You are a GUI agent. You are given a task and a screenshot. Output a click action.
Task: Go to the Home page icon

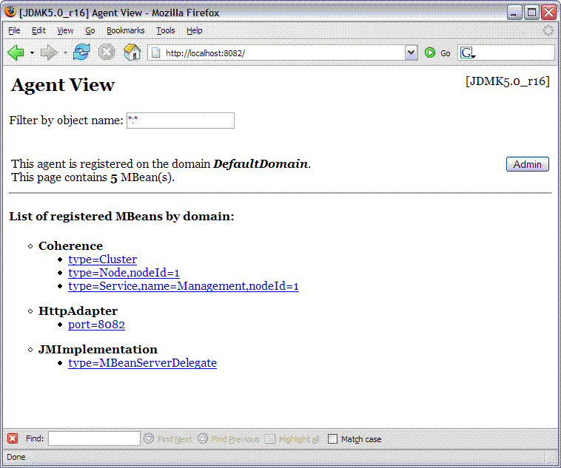(132, 52)
